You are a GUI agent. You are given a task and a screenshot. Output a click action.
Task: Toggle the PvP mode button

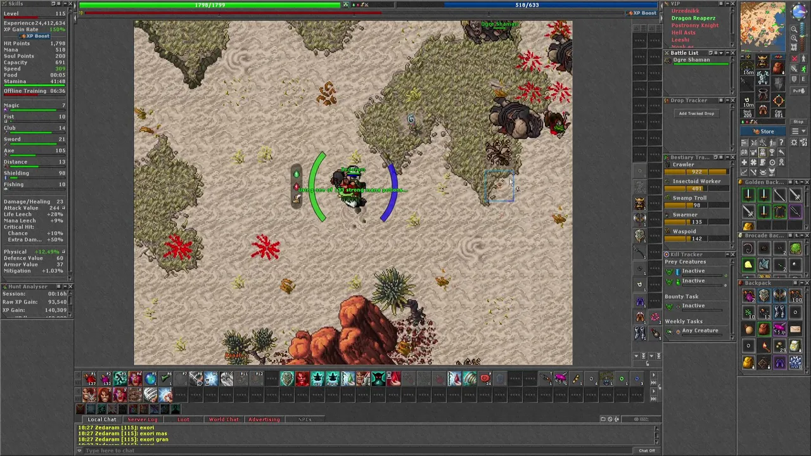point(798,91)
